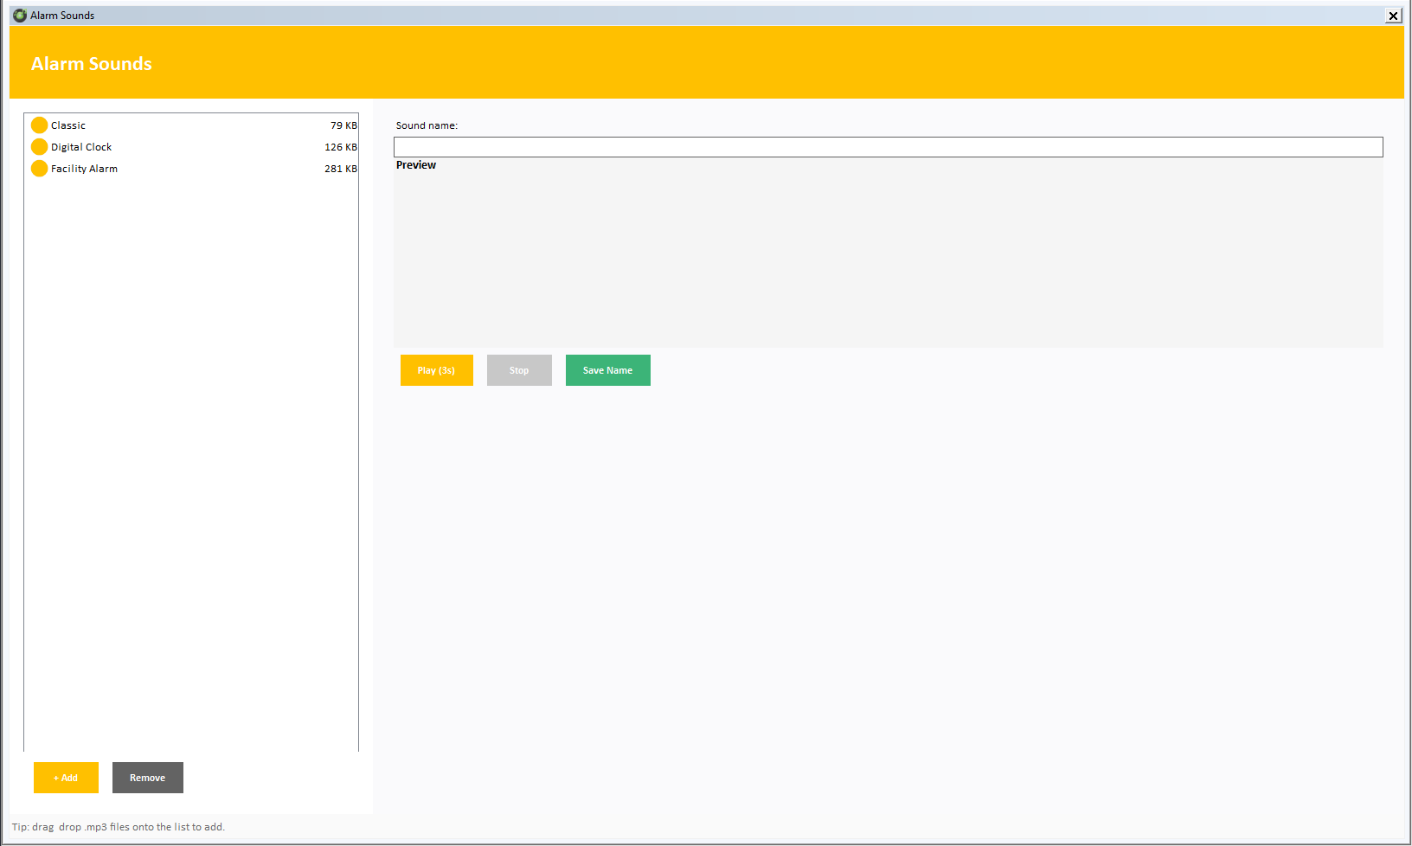Click the drag-drop tip text at bottom
Screen dimensions: 1412x846
pyautogui.click(x=119, y=827)
